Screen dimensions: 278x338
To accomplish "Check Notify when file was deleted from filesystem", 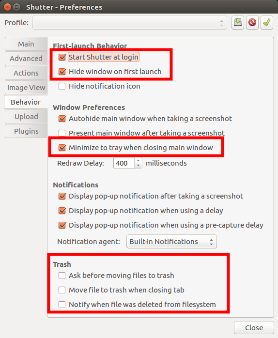I will click(62, 305).
